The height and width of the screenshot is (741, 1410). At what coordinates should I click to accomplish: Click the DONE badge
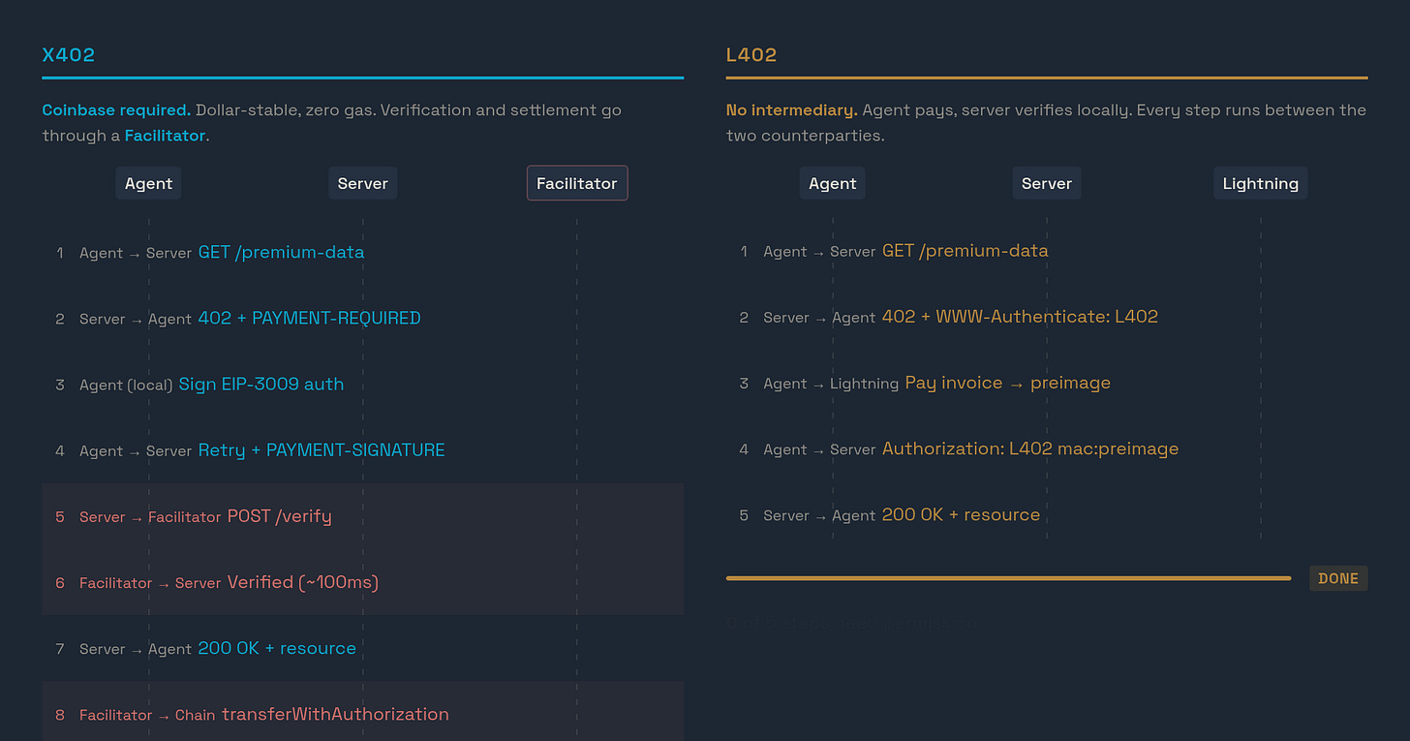pos(1338,578)
